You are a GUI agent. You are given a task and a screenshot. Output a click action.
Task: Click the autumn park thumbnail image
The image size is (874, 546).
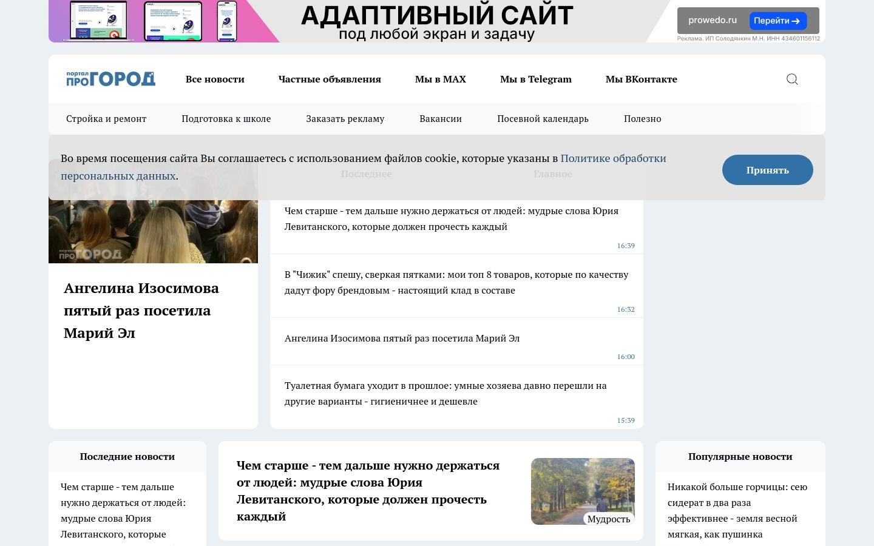coord(583,491)
